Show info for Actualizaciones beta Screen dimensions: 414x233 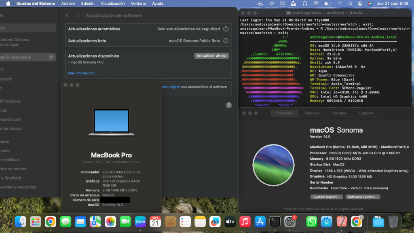click(226, 41)
